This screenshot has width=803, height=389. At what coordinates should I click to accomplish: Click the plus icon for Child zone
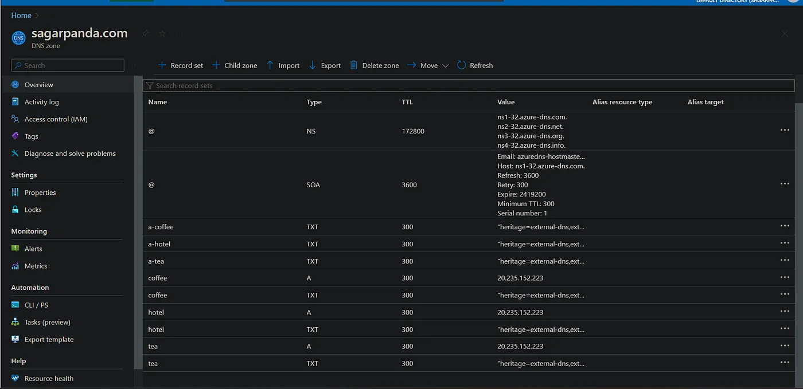pyautogui.click(x=216, y=65)
